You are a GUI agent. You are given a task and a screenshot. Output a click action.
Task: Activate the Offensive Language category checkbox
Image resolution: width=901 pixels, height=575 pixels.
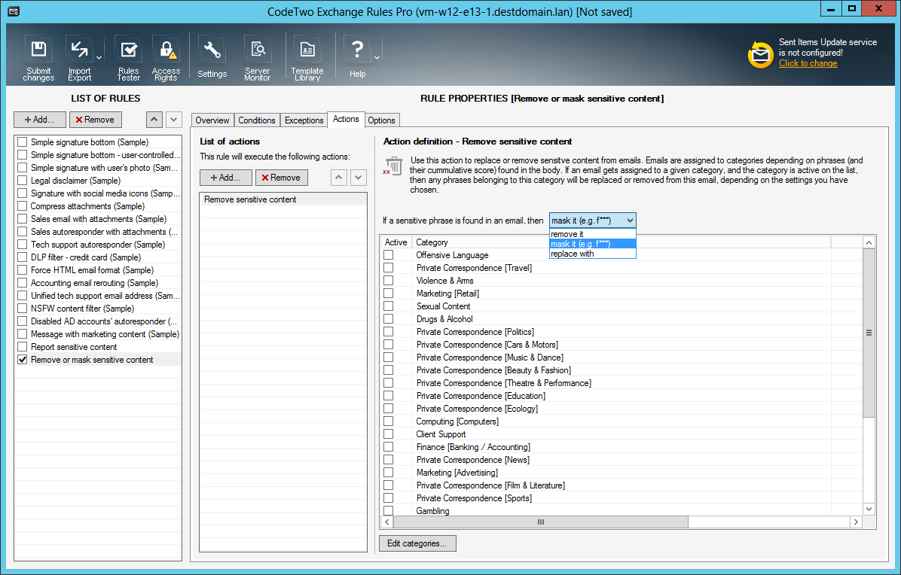pos(389,255)
